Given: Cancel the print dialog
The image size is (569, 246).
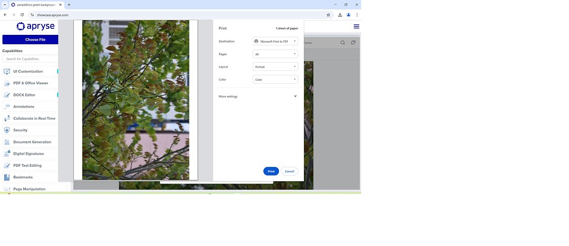Looking at the screenshot, I should click(x=289, y=171).
